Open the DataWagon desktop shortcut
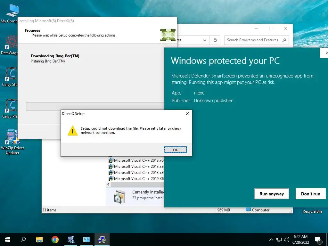 click(x=9, y=45)
